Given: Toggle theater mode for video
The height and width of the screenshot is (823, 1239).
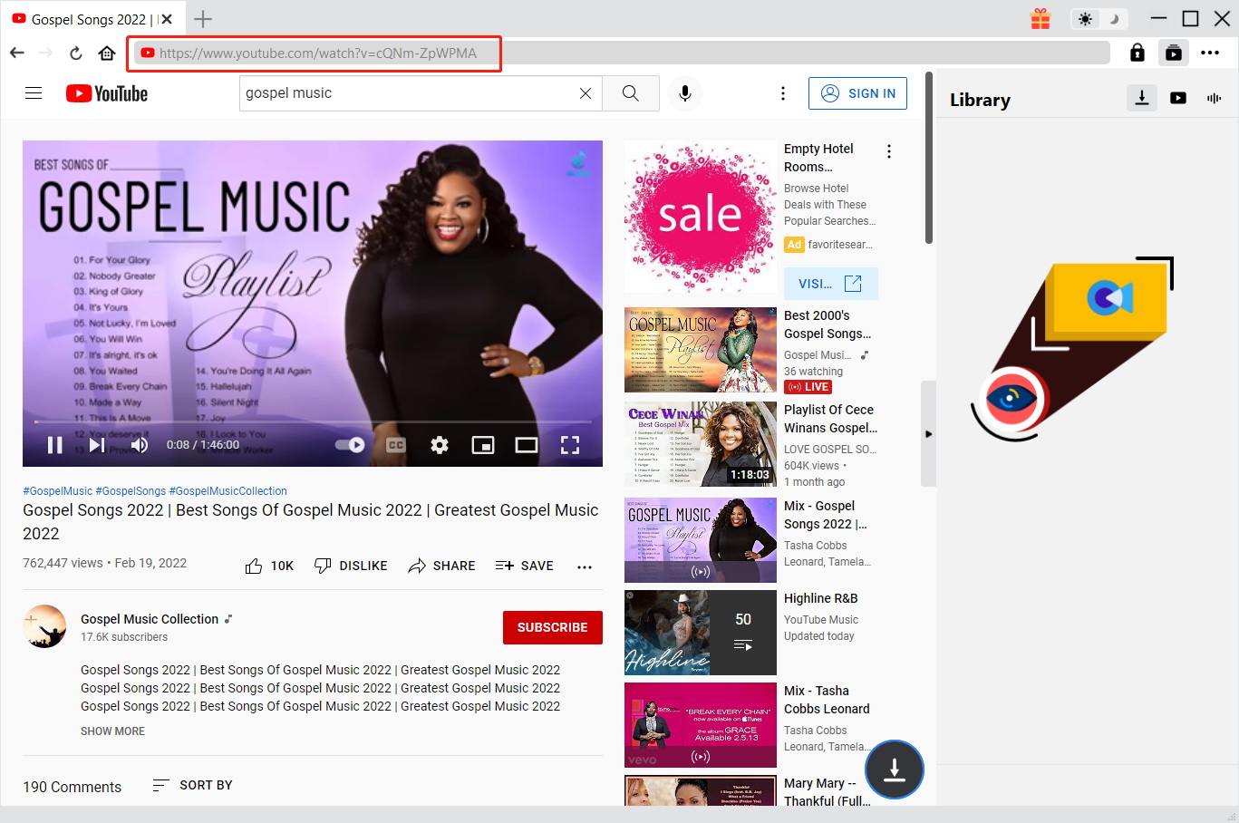Looking at the screenshot, I should tap(527, 445).
